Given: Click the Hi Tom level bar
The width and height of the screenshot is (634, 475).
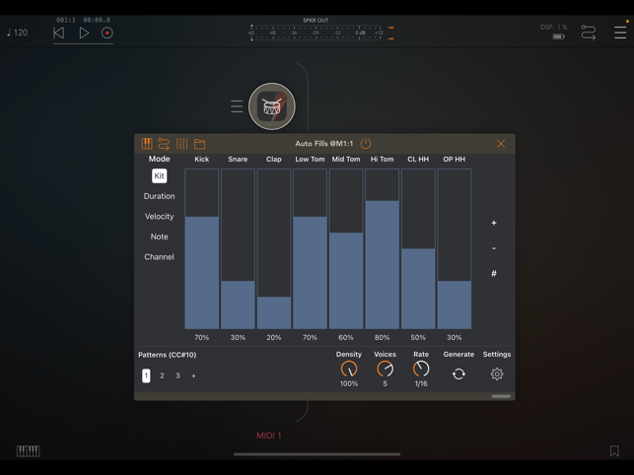Looking at the screenshot, I should 382,263.
